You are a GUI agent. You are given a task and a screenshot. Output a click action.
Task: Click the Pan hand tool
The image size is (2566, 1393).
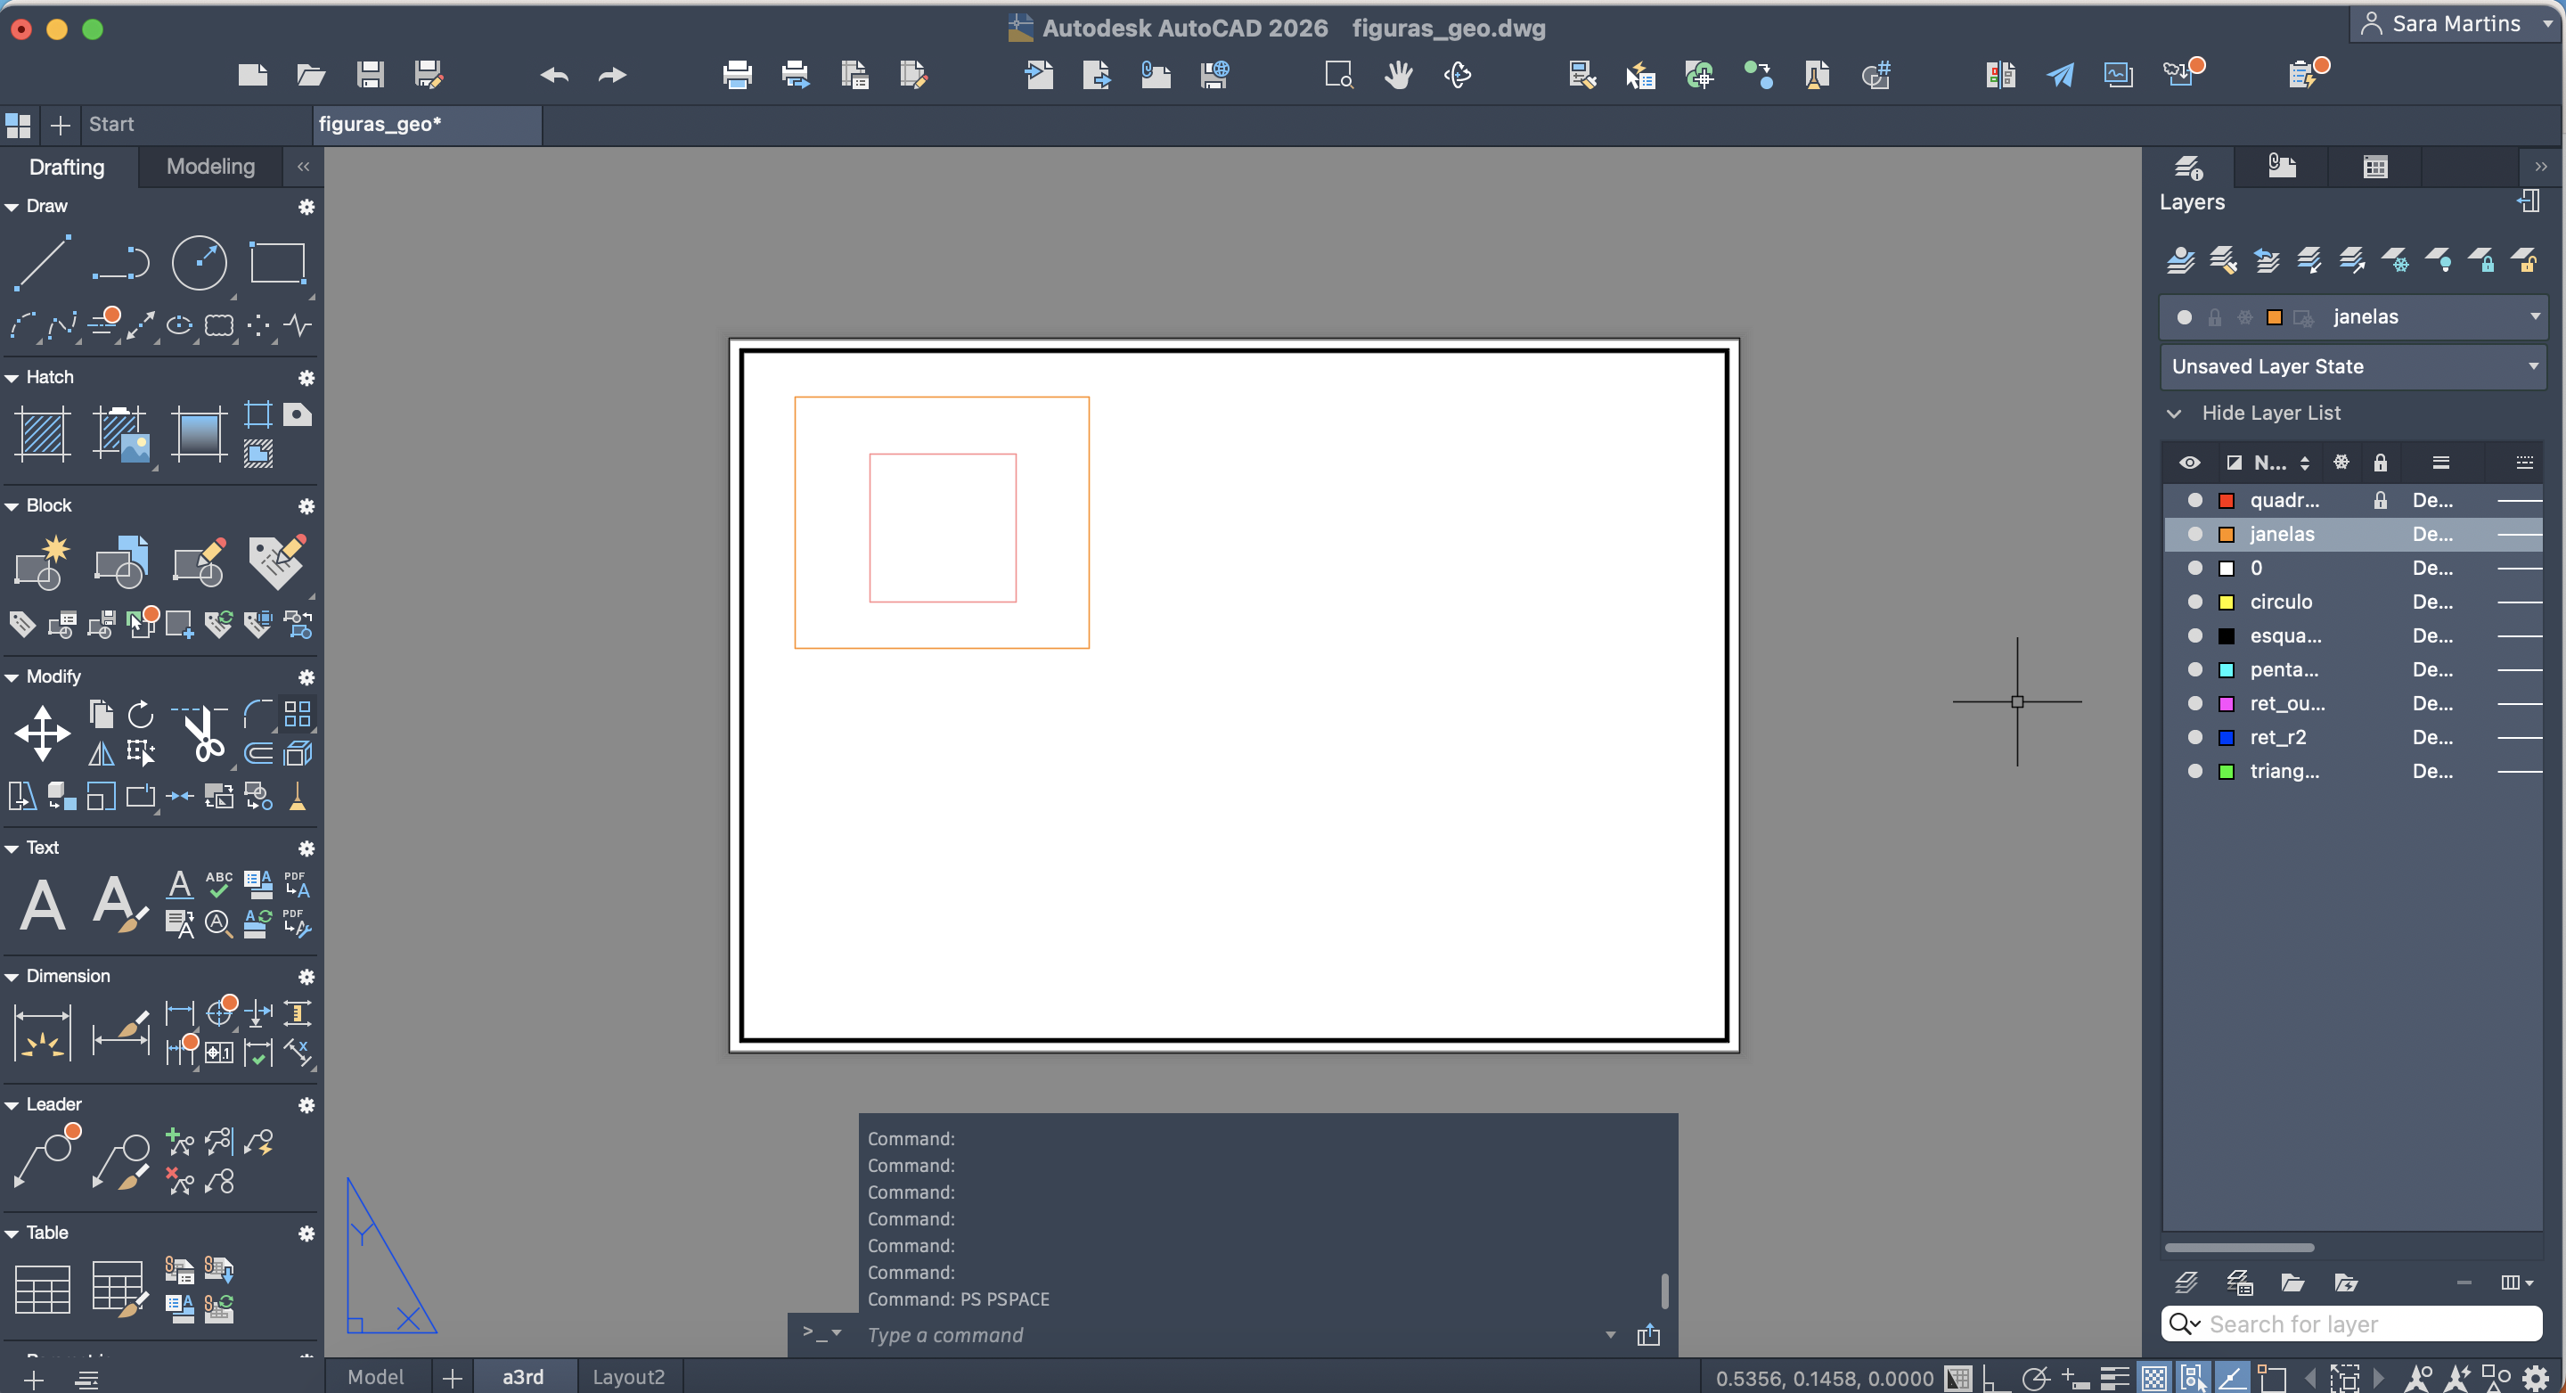click(1398, 75)
